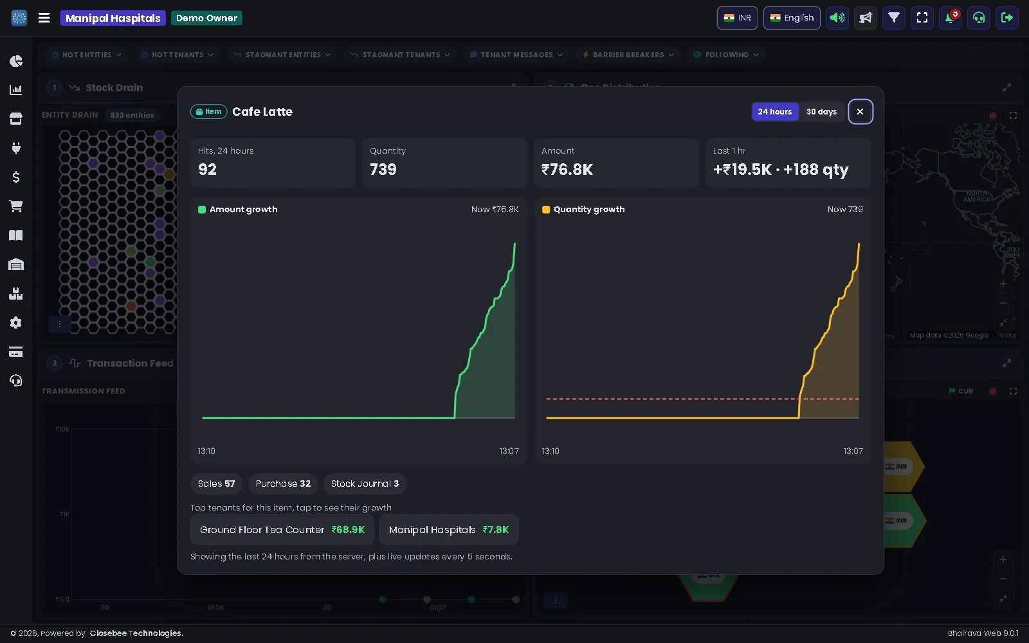The height and width of the screenshot is (643, 1029).
Task: Open the credit card icon in sidebar
Action: [x=16, y=352]
